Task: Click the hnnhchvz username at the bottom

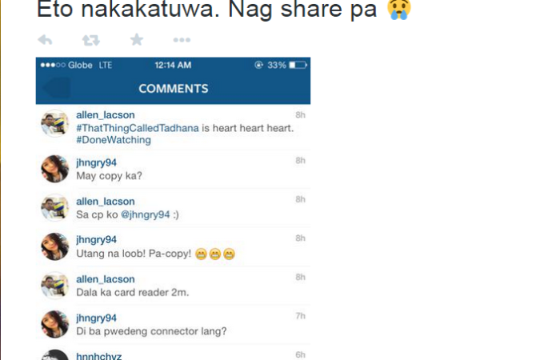Action: pos(99,356)
